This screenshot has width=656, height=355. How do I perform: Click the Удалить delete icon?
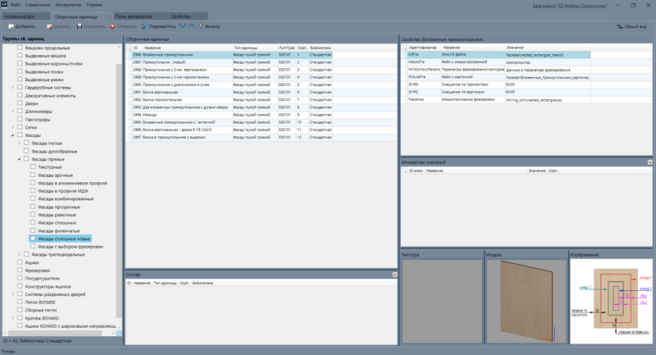point(49,26)
